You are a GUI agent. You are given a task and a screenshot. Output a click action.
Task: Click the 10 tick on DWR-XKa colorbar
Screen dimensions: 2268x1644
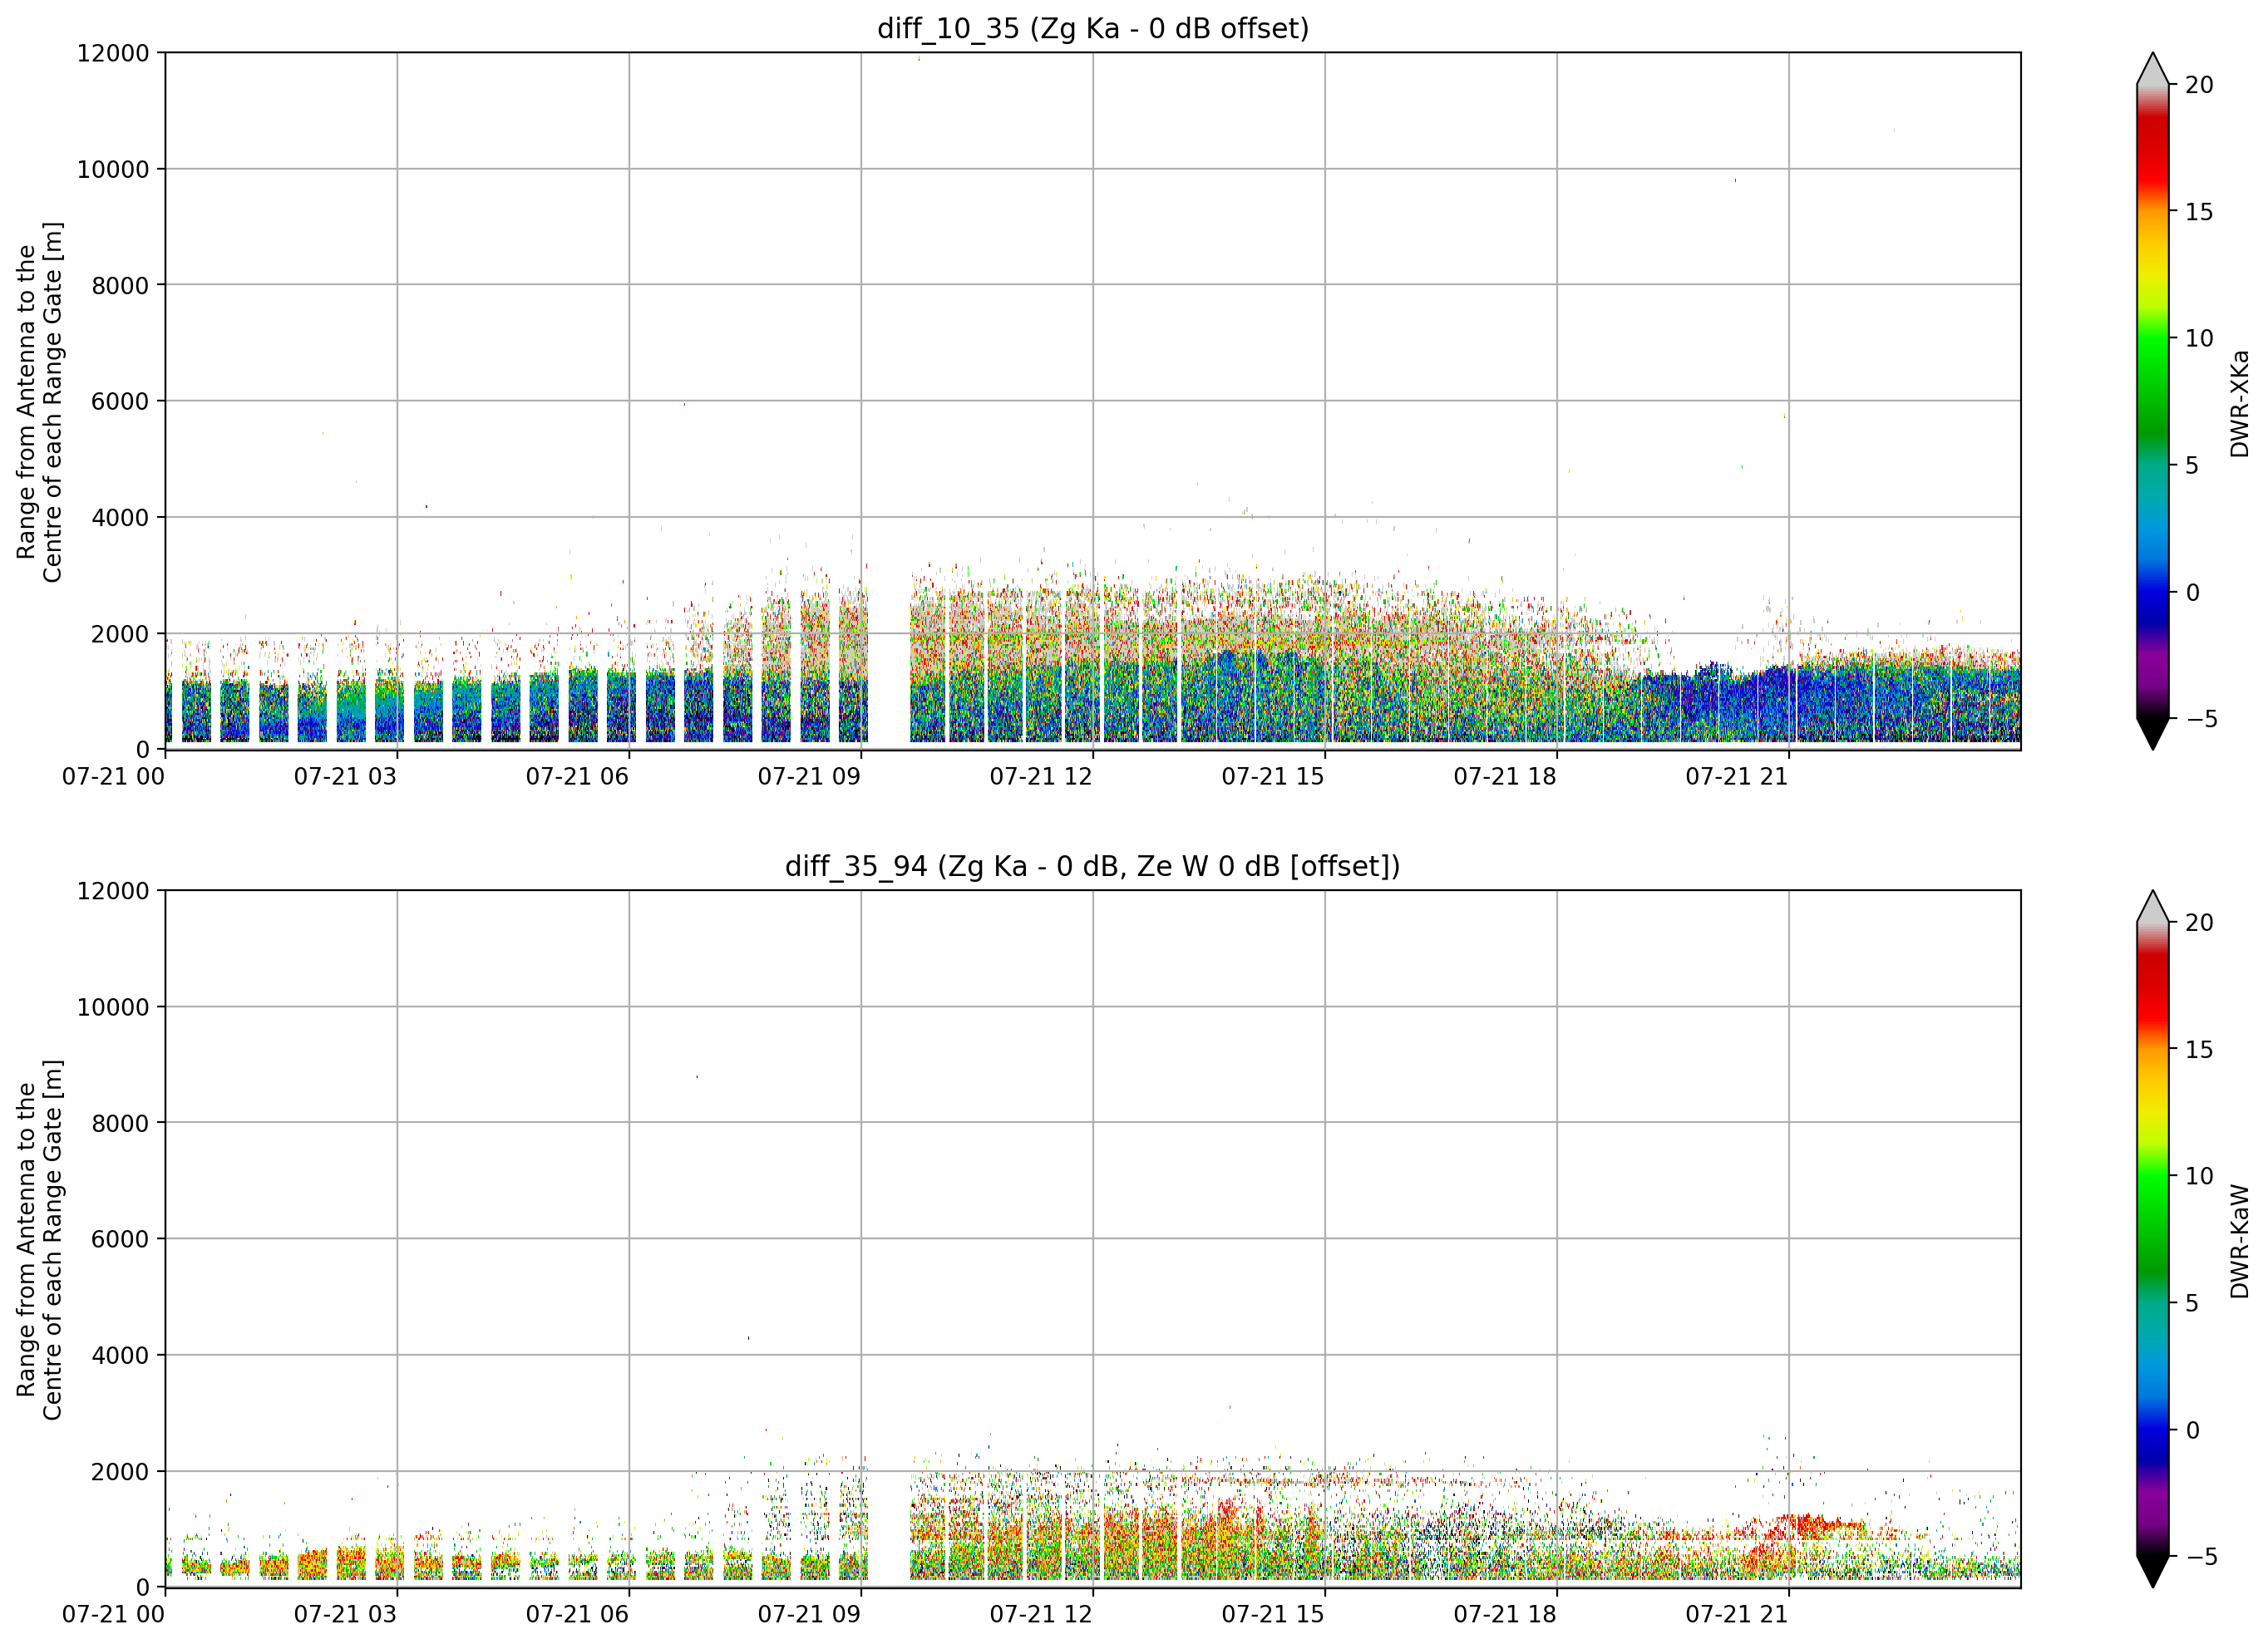pos(2199,338)
